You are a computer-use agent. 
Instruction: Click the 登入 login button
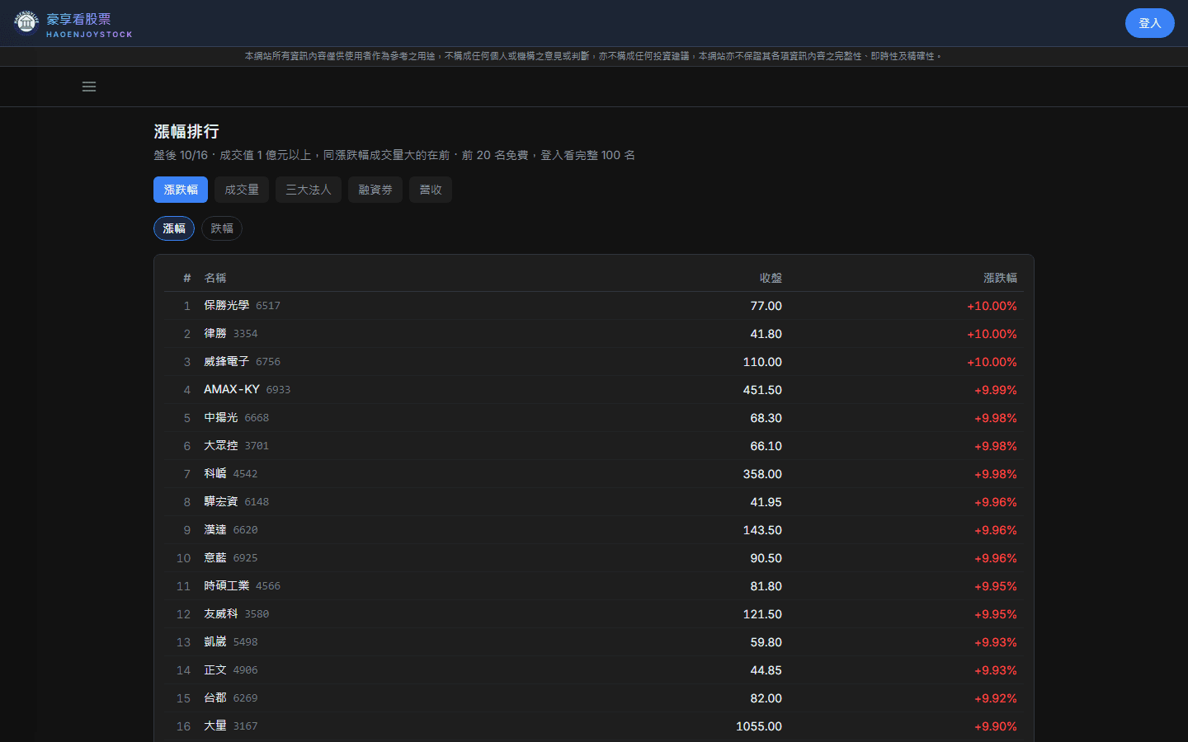pyautogui.click(x=1149, y=23)
